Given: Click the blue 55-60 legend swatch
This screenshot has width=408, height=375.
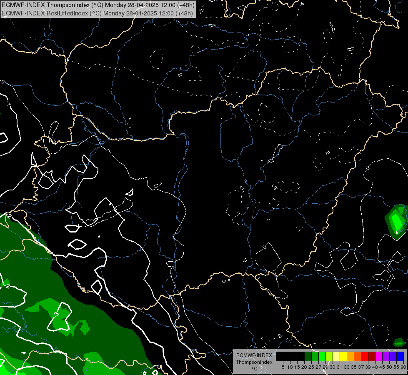Looking at the screenshot, I should click(x=400, y=356).
